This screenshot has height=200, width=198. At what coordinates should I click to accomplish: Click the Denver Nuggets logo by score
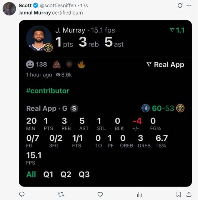(180, 108)
